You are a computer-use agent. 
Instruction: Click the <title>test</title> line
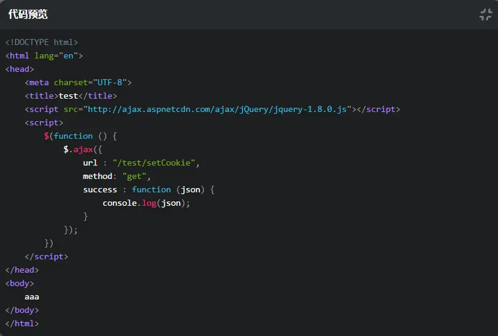coord(71,96)
